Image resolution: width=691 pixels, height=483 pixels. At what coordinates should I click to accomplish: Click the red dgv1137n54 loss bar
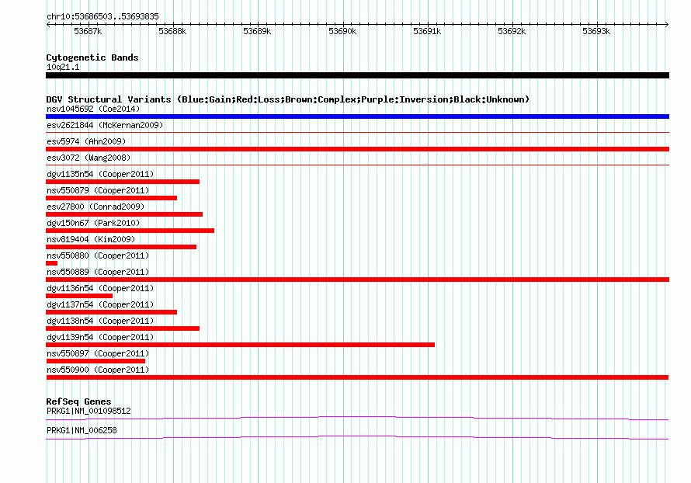point(112,312)
